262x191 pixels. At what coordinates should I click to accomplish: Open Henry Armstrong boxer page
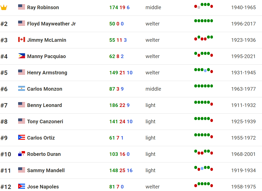pos(47,73)
